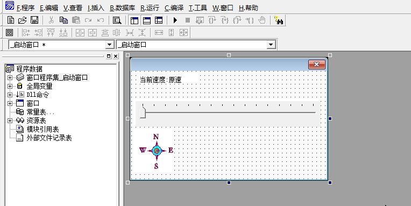Align selected components to top edges
Viewport: 411px width, 206px height.
point(51,32)
